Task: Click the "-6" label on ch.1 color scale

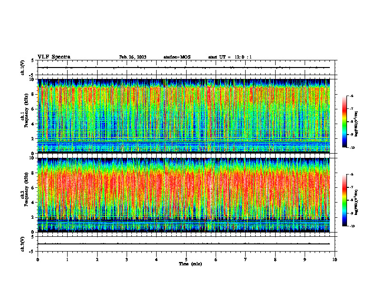Action: coord(351,96)
